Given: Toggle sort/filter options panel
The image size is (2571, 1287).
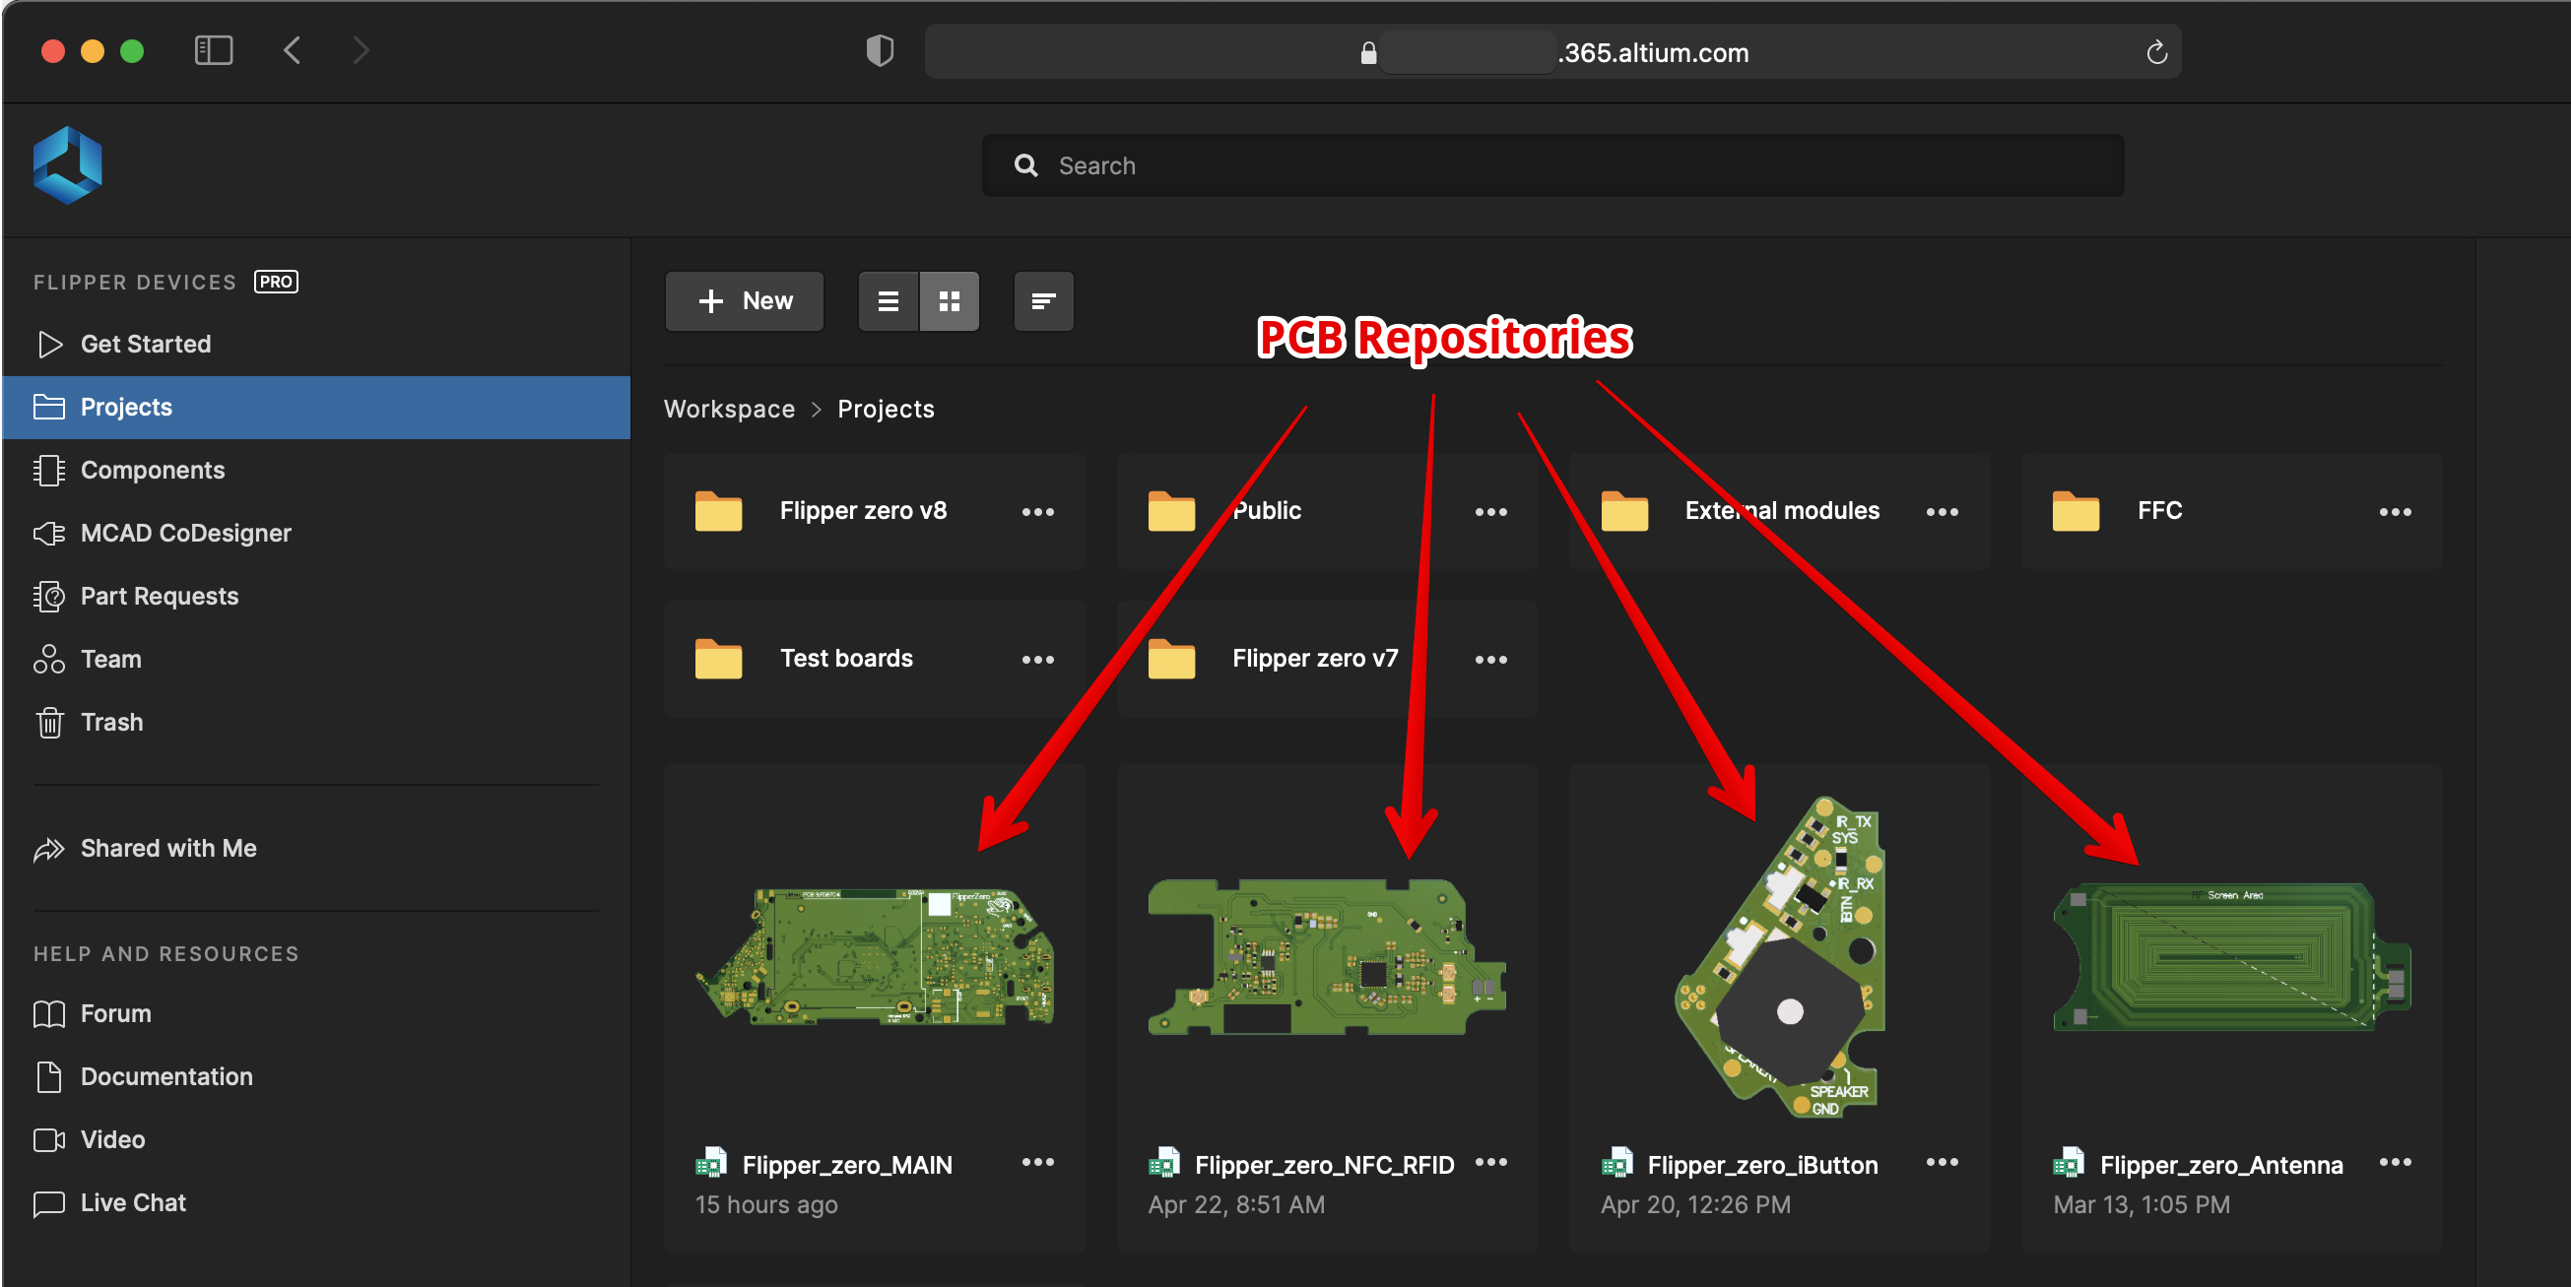Looking at the screenshot, I should coord(1044,300).
